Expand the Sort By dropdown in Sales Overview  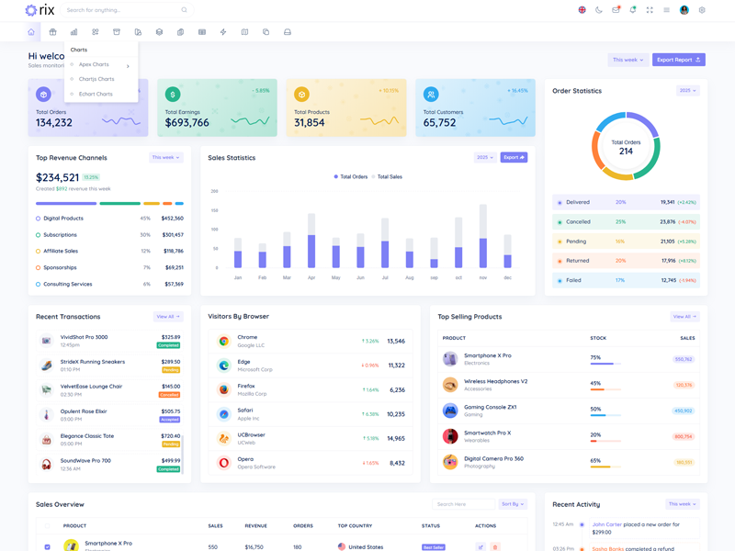point(513,504)
